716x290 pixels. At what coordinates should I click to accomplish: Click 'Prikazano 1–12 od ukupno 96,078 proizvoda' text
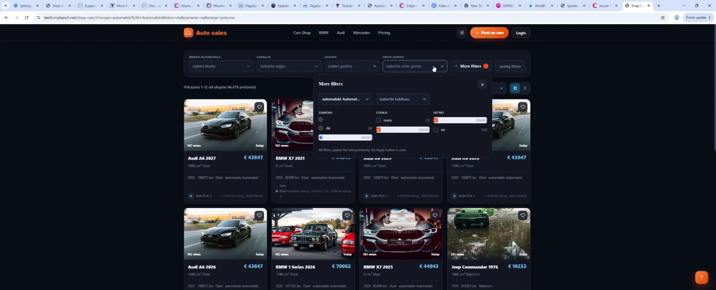(220, 87)
